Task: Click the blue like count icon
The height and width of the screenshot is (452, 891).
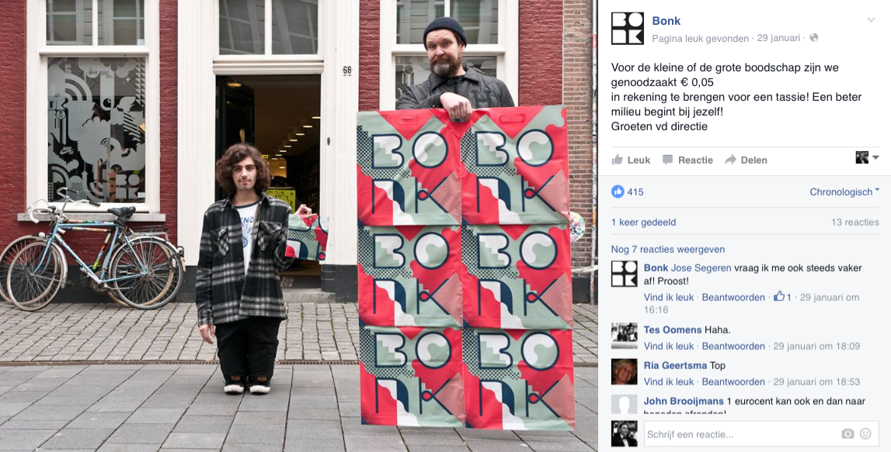Action: (x=618, y=191)
